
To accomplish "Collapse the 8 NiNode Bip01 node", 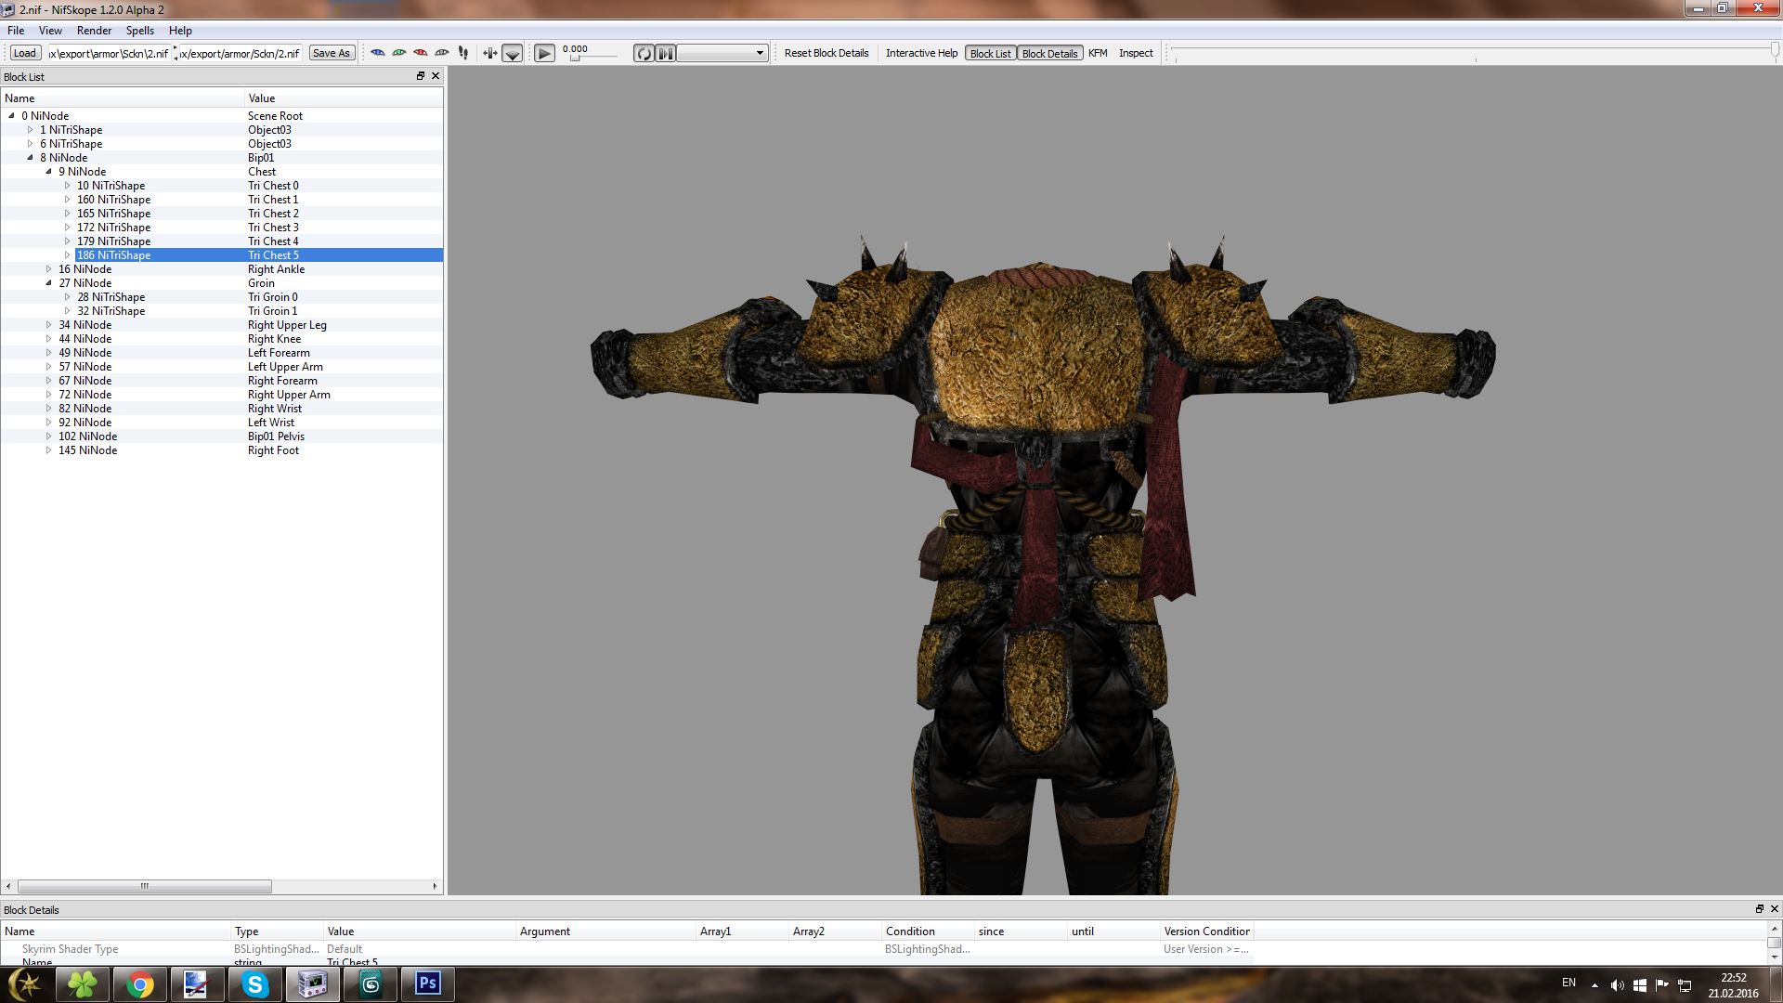I will tap(30, 158).
